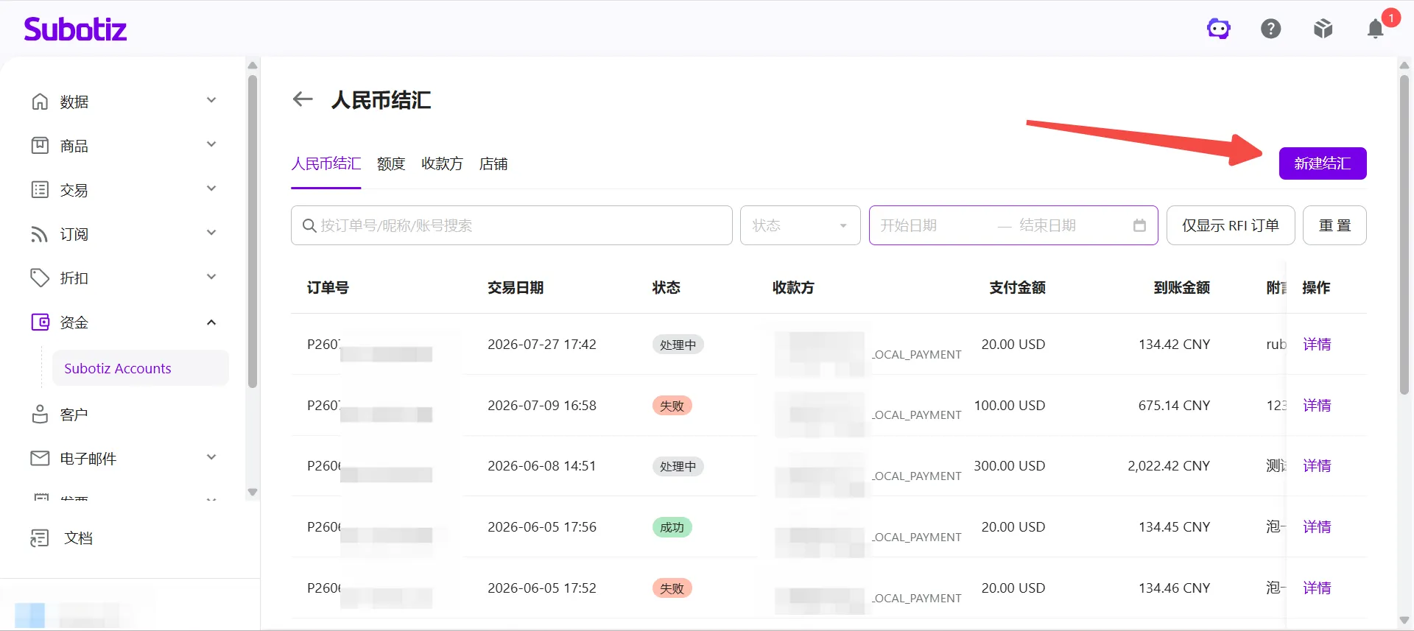
Task: Expand the 交易 menu chevron
Action: coord(211,188)
